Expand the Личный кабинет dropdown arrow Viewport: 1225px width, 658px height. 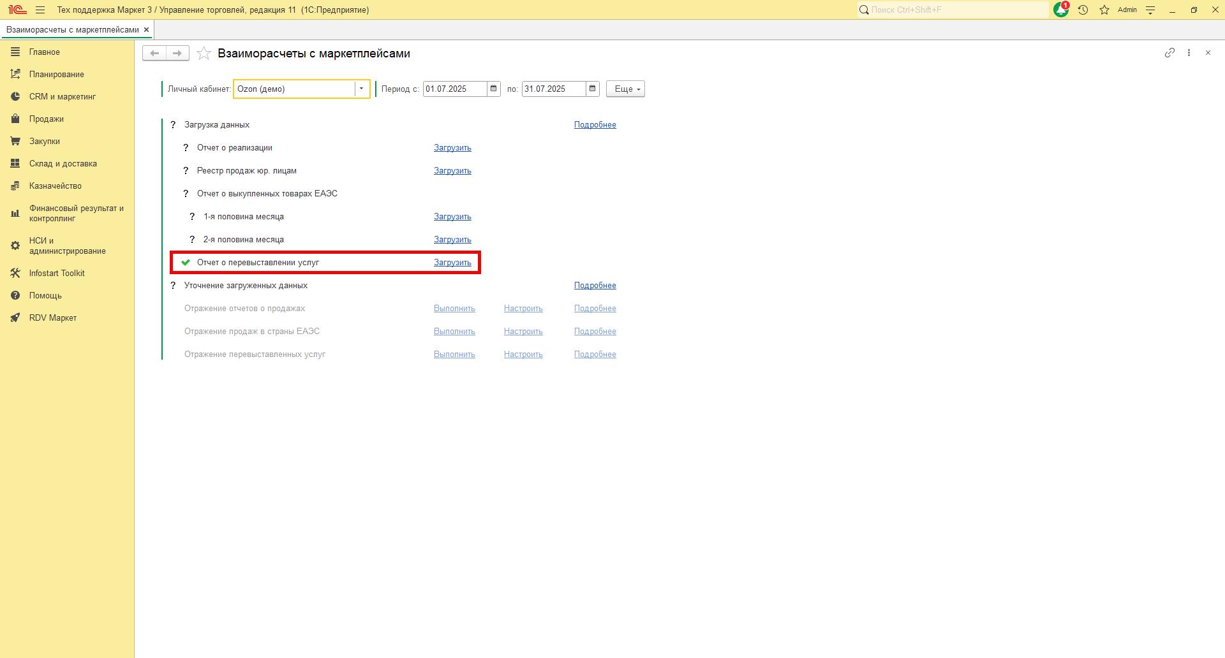pos(362,89)
